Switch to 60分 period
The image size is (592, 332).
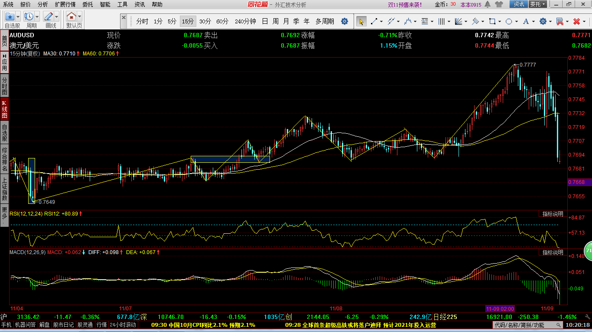(222, 21)
